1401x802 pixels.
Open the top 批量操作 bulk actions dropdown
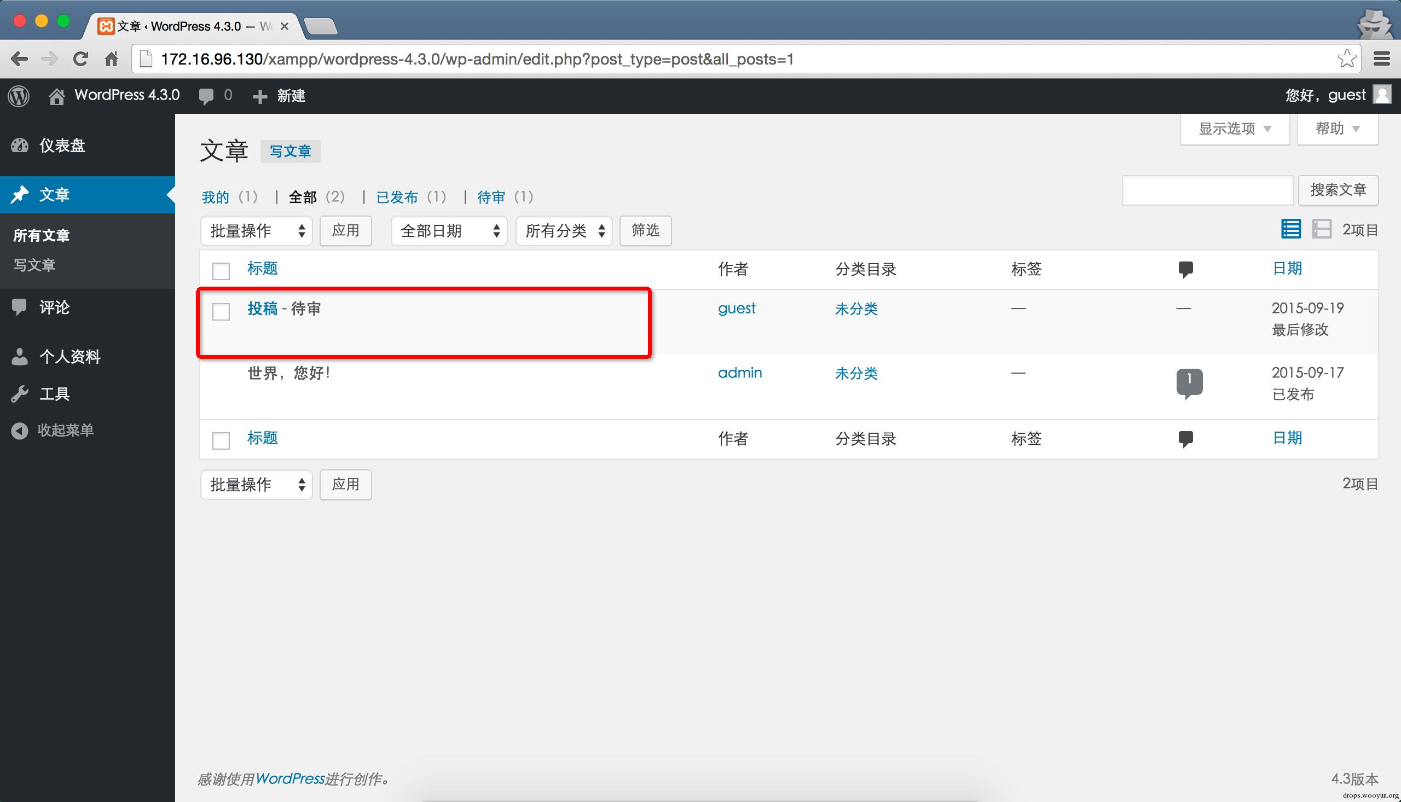pos(256,231)
